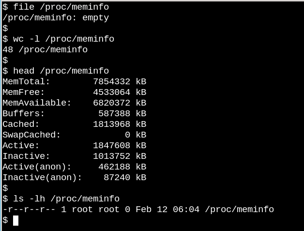This screenshot has height=231, width=304.
Task: Click the SwapCached value 0
Action: tap(127, 135)
